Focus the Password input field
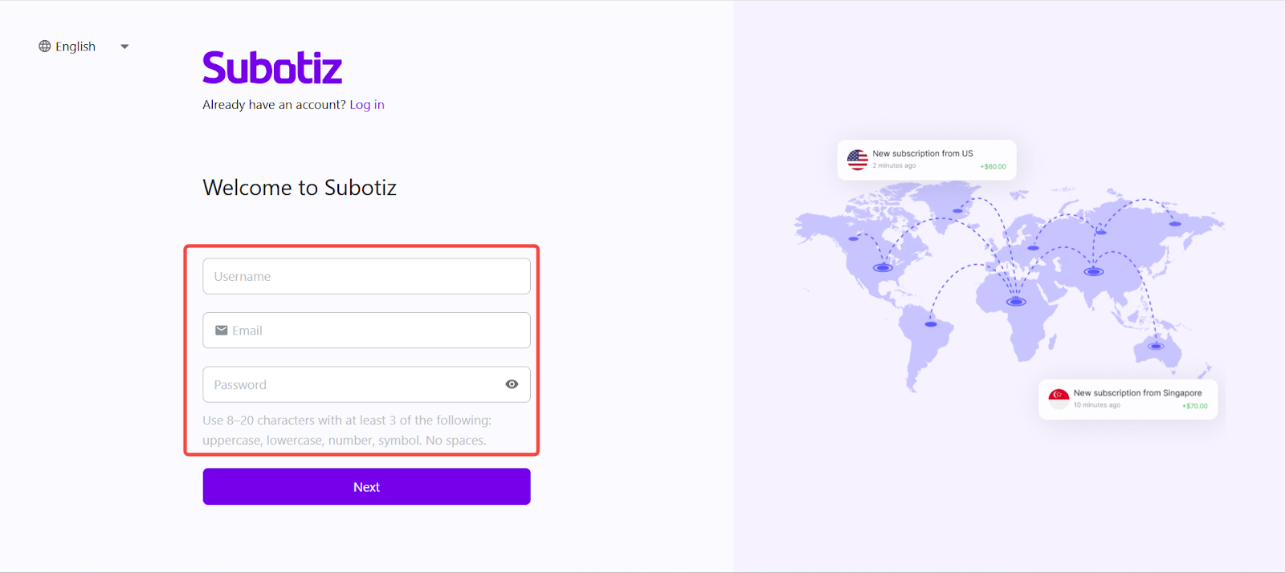This screenshot has width=1285, height=573. [x=353, y=384]
